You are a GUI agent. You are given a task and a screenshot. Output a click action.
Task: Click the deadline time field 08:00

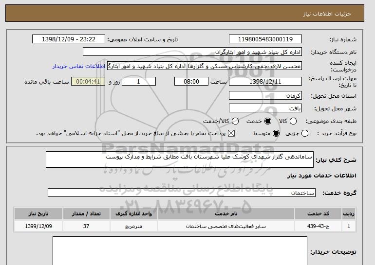(x=191, y=81)
